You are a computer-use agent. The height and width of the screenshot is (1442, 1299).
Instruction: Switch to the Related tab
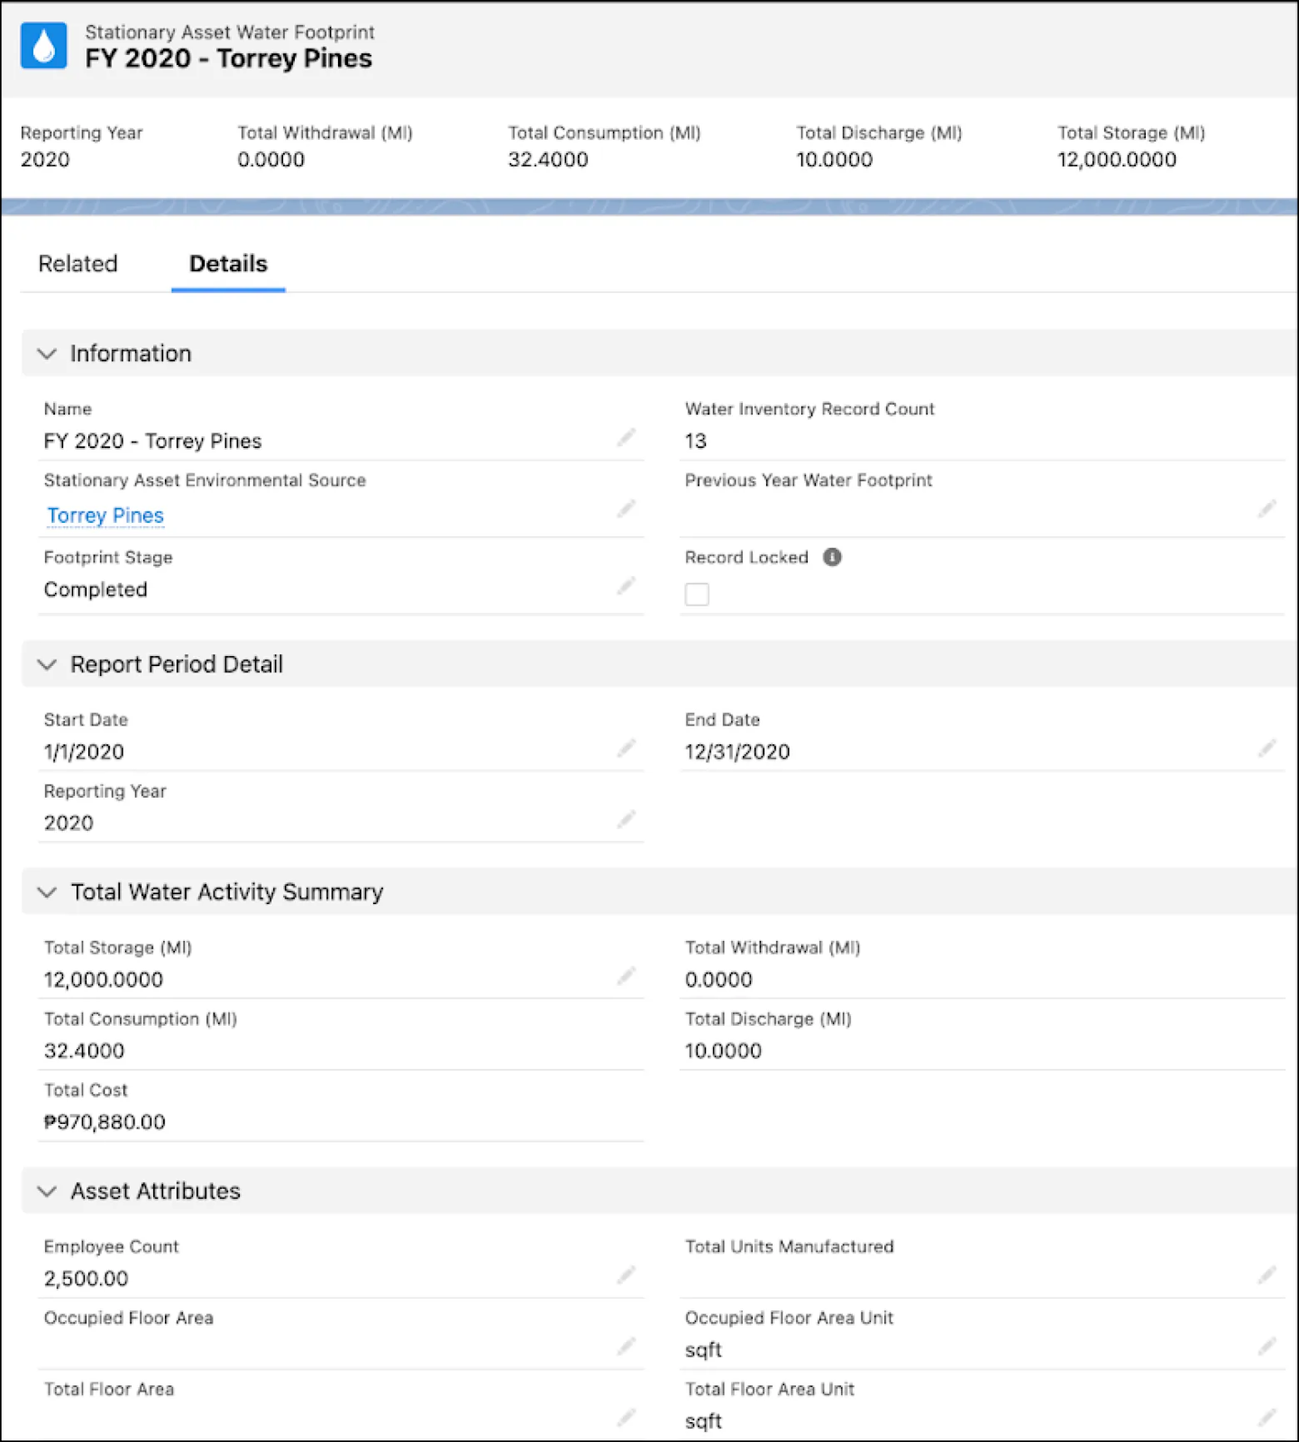78,264
